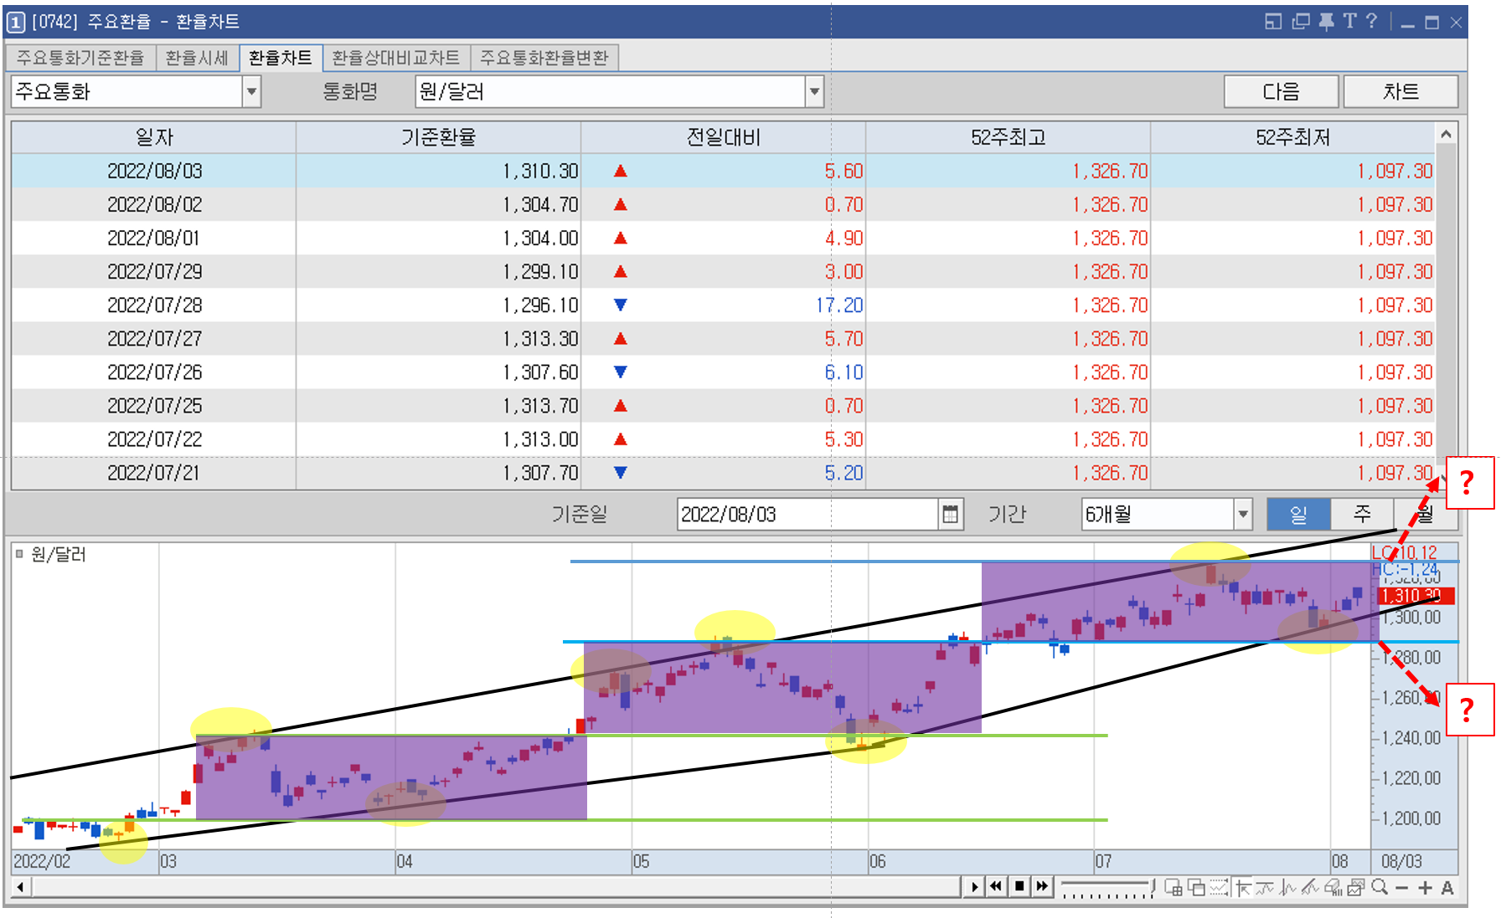Click the diagonal trendline icon in chart toolbar
1501x918 pixels.
(x=1311, y=887)
